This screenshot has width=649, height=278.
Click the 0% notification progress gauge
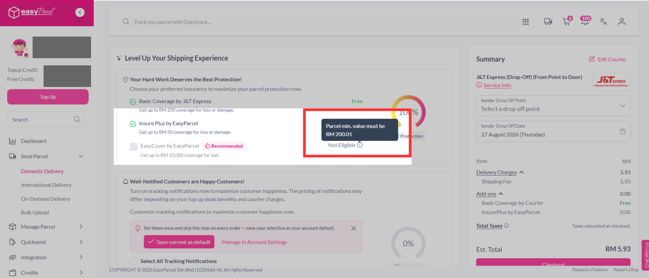408,243
